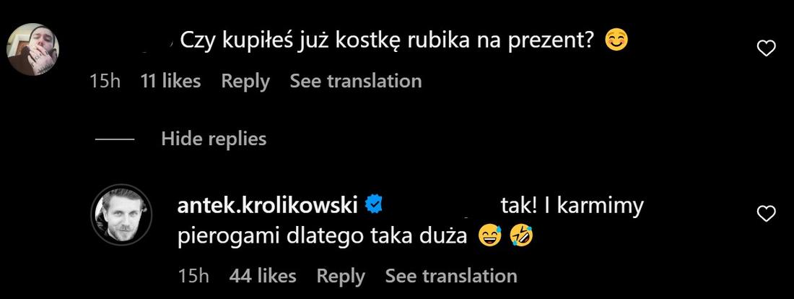The height and width of the screenshot is (299, 794).
Task: View the 44 likes list
Action: coord(262,276)
